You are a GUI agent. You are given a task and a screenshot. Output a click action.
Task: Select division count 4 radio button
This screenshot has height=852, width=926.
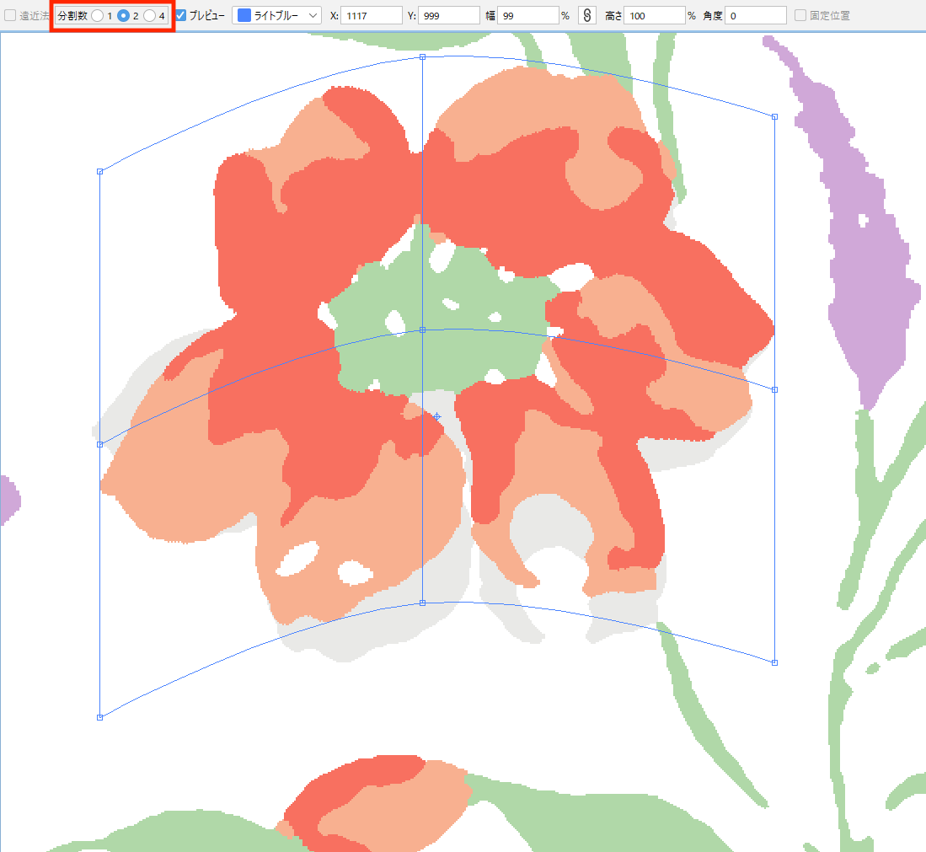click(149, 16)
